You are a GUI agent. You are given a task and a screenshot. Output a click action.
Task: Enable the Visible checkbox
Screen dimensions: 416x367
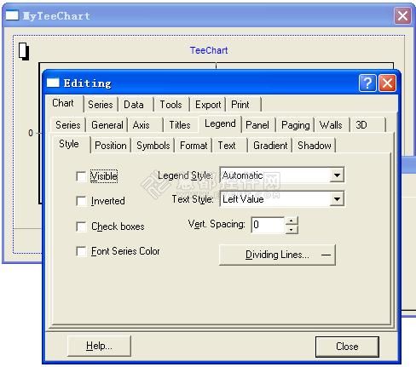(x=81, y=176)
